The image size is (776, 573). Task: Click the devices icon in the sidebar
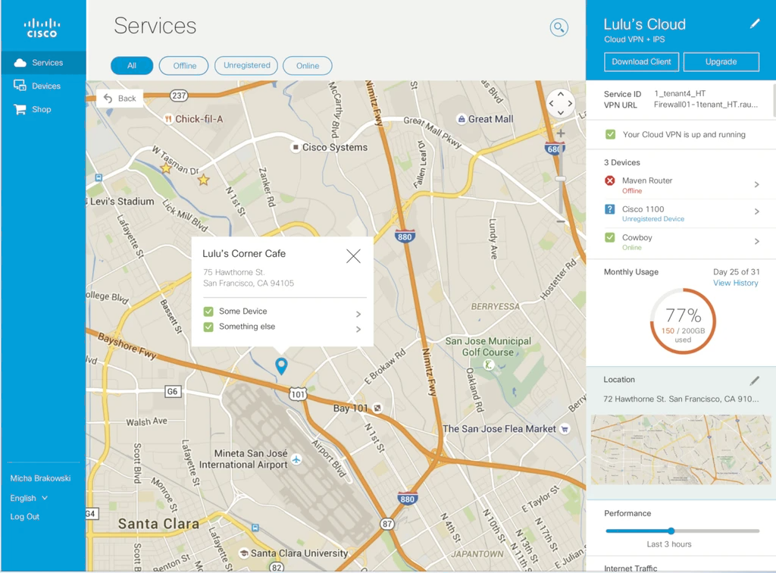click(x=20, y=86)
